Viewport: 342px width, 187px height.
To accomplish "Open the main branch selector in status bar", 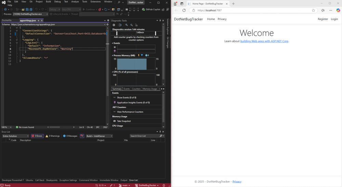I will click(x=124, y=185).
